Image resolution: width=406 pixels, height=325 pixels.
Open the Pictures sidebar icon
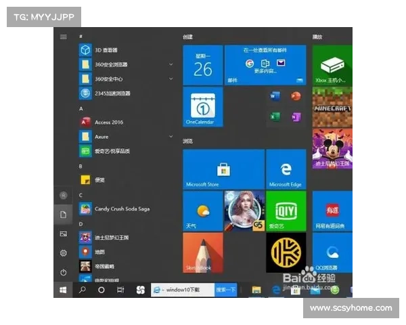point(64,234)
